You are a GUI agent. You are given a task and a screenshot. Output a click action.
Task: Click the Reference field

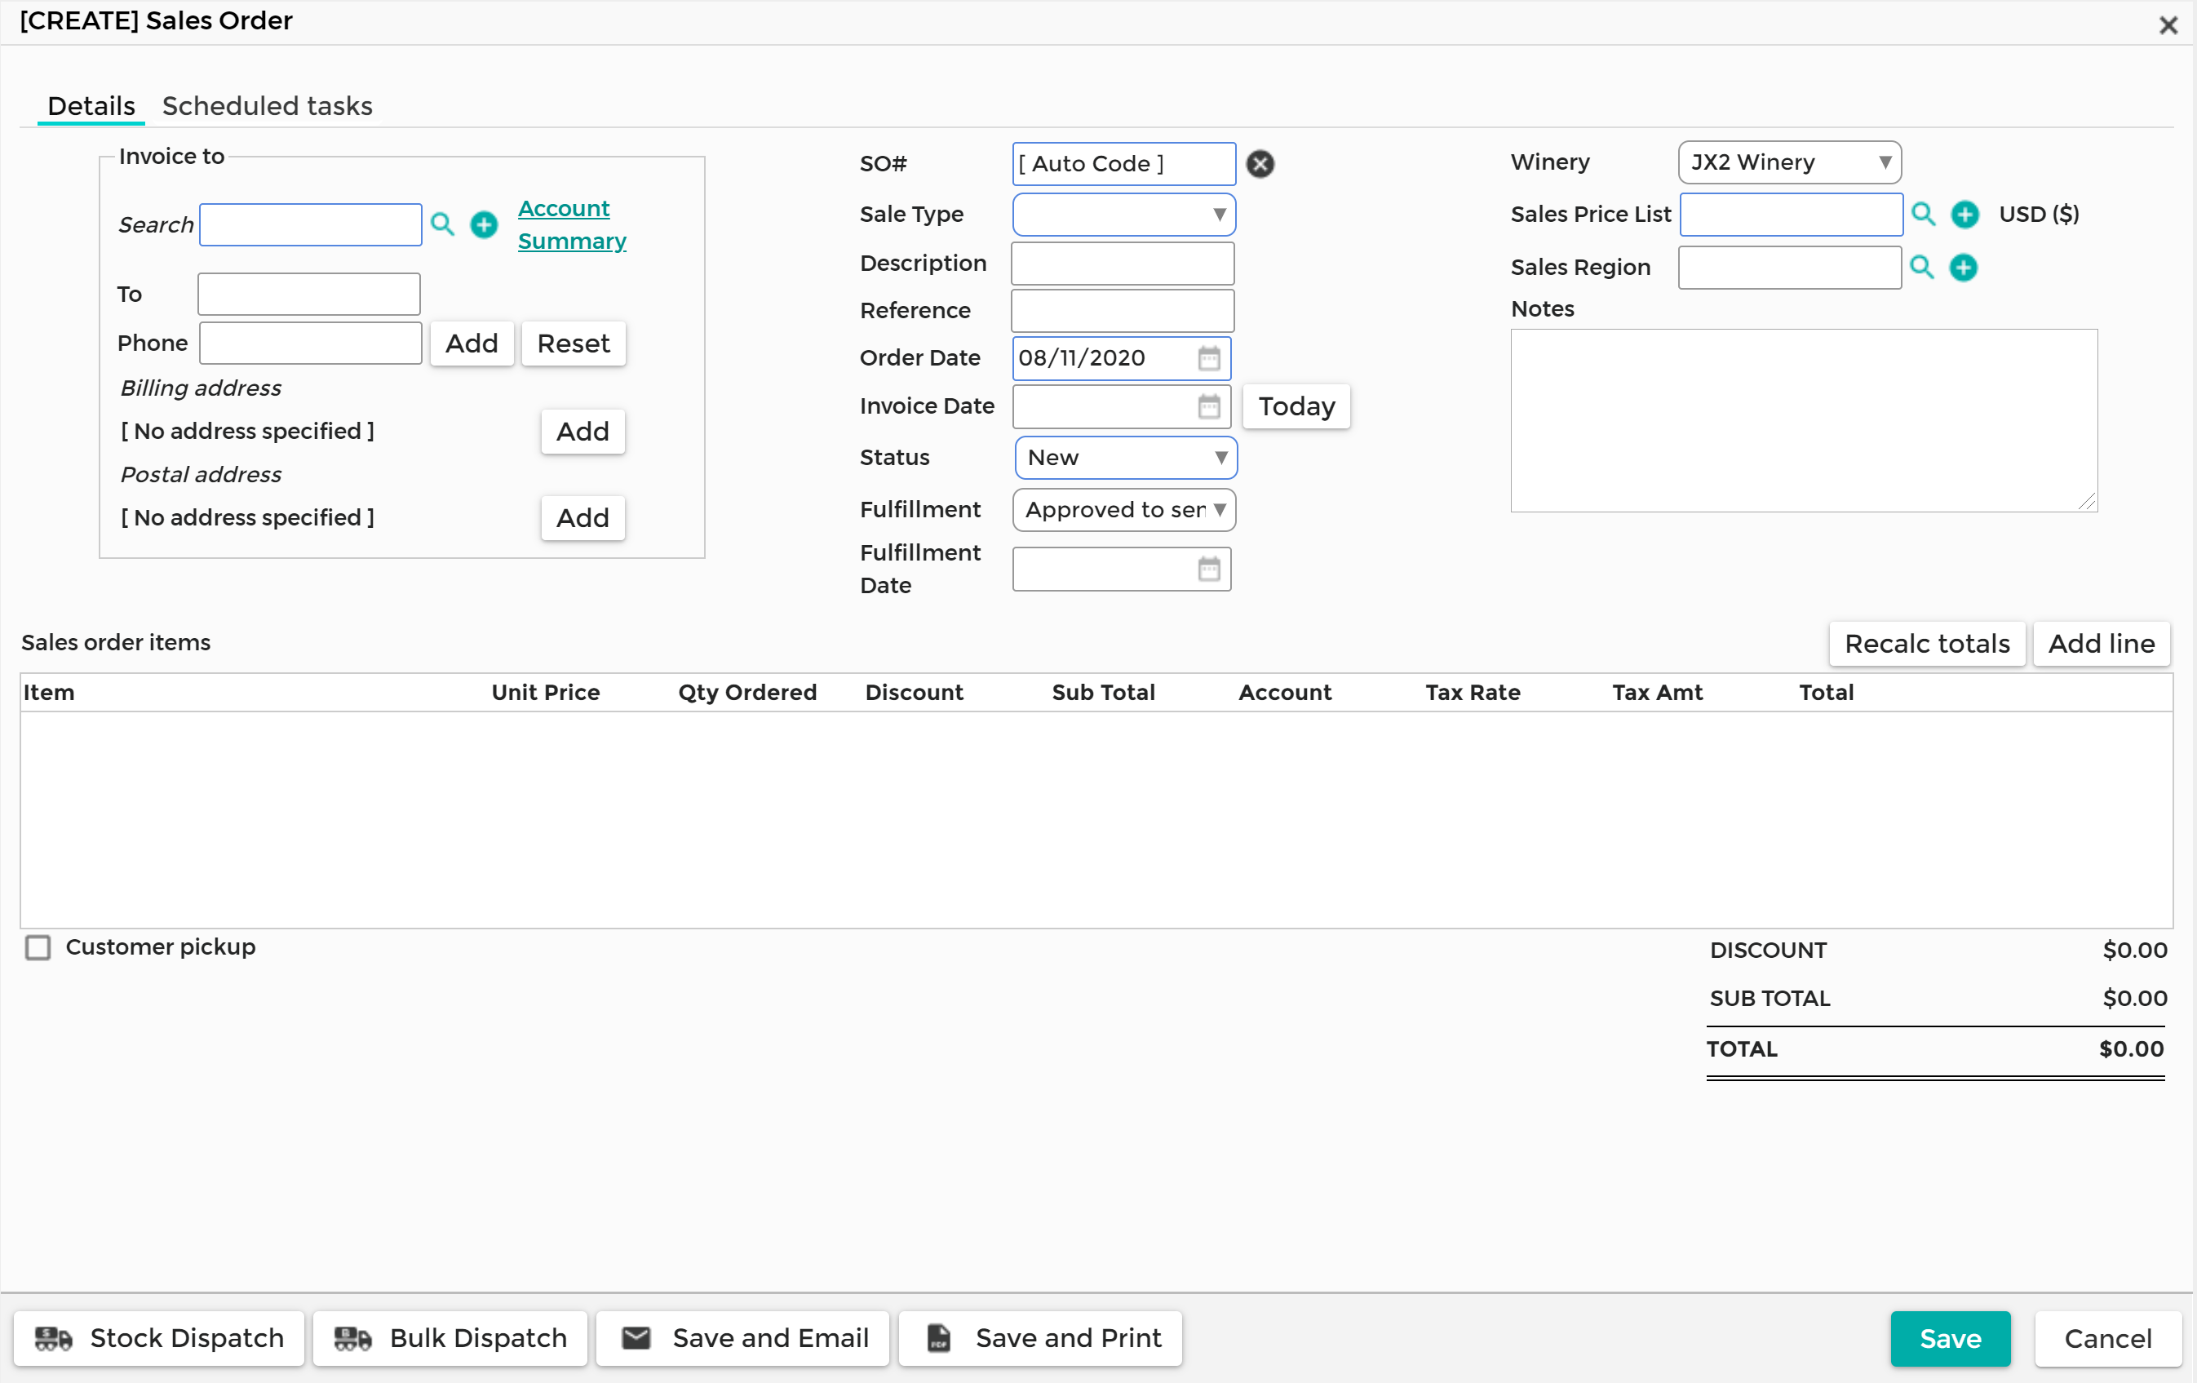[1123, 310]
